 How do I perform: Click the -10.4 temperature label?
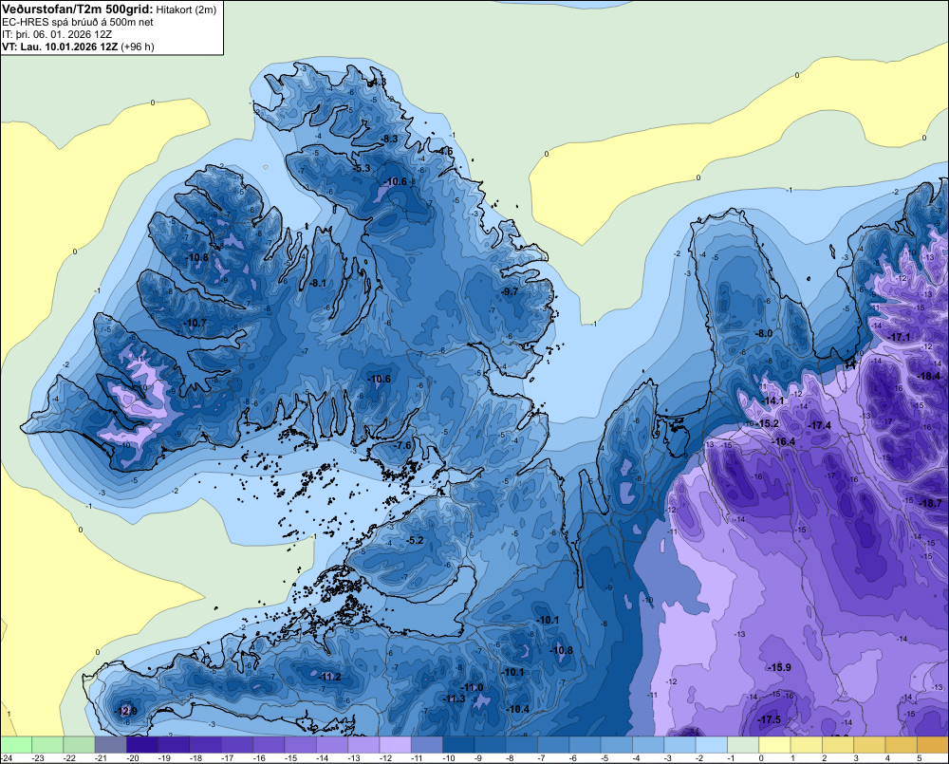coord(517,709)
